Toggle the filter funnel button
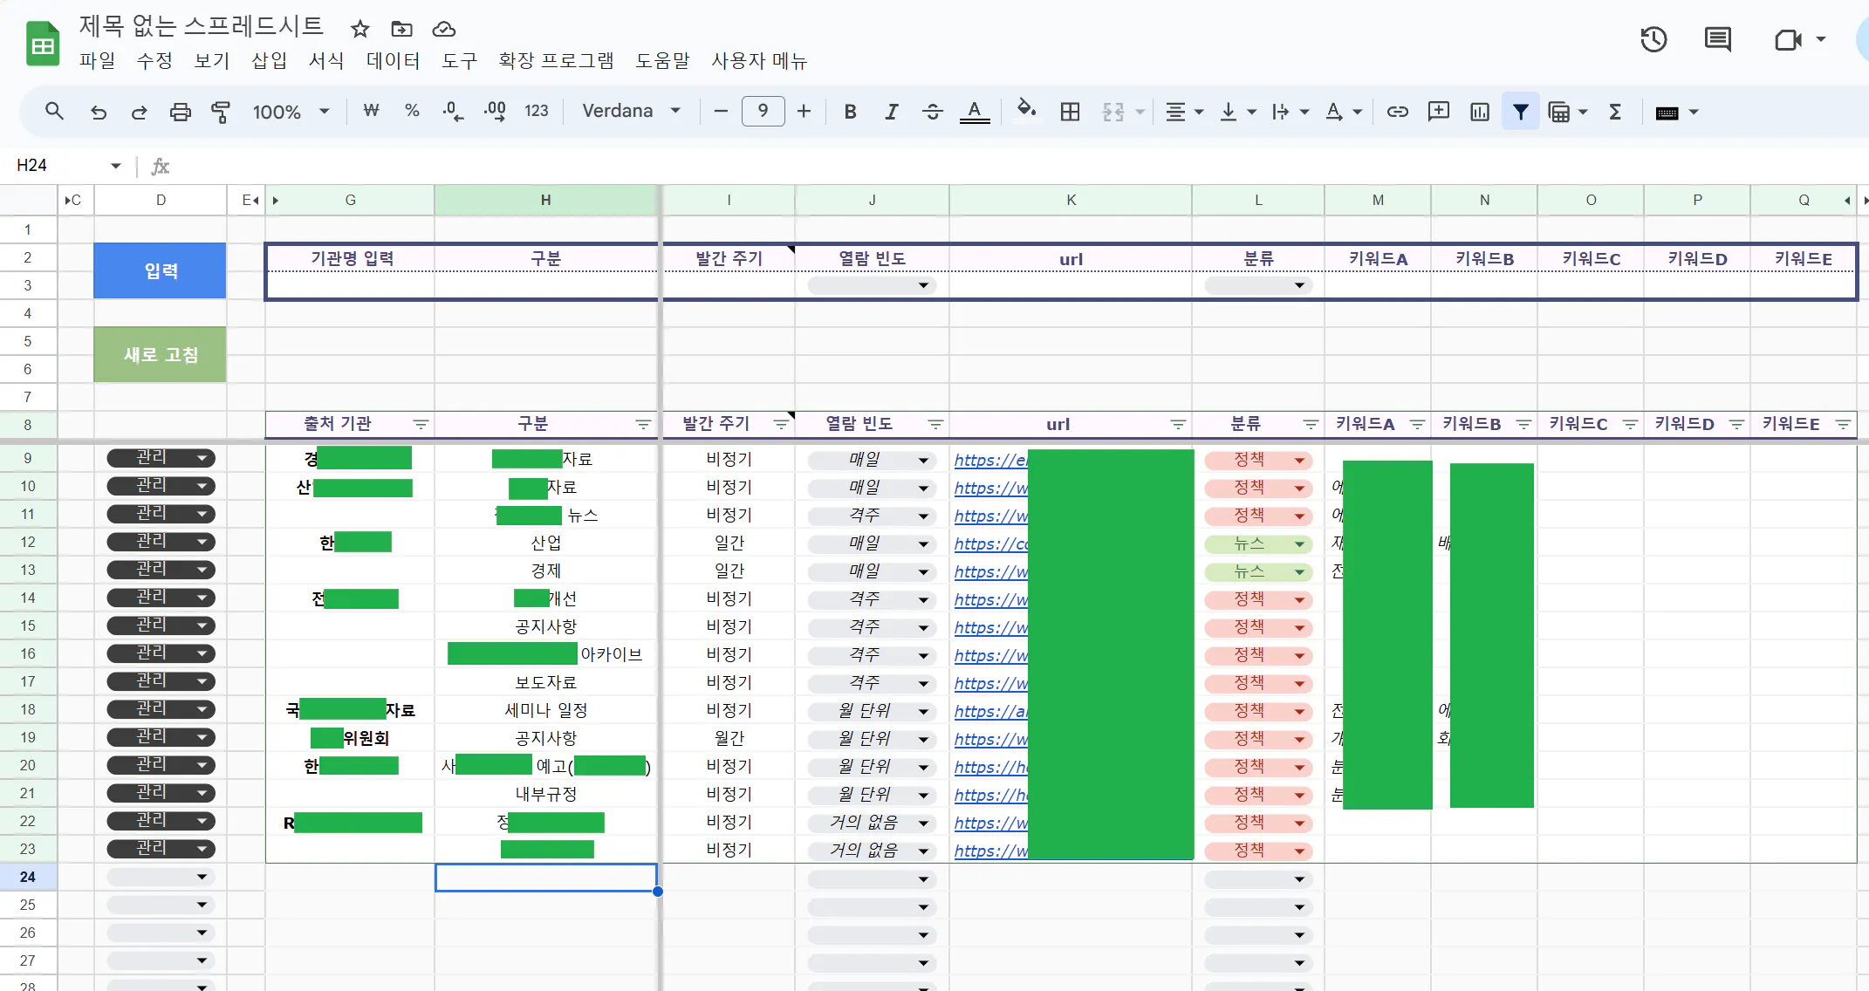Screen dimensions: 1869x991 pyautogui.click(x=1520, y=112)
